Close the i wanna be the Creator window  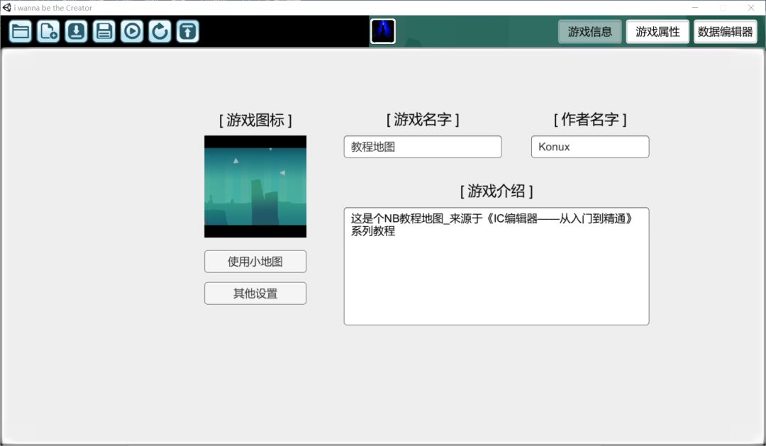[751, 8]
